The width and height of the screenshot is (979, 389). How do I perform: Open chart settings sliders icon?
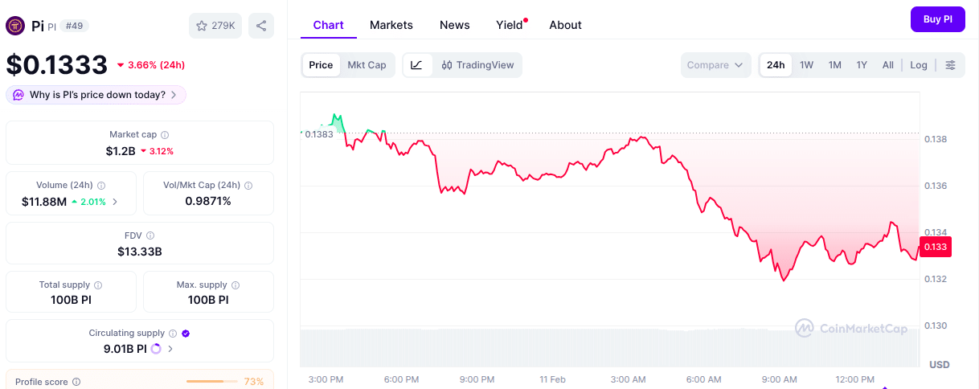[x=950, y=65]
